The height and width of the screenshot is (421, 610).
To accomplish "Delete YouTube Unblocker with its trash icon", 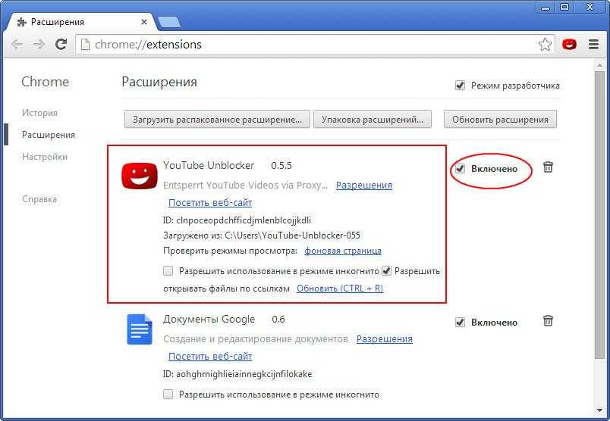I will (x=548, y=167).
